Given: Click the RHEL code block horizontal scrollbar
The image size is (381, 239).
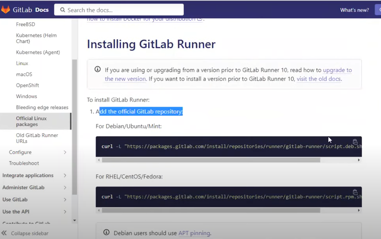Looking at the screenshot, I should (211, 210).
